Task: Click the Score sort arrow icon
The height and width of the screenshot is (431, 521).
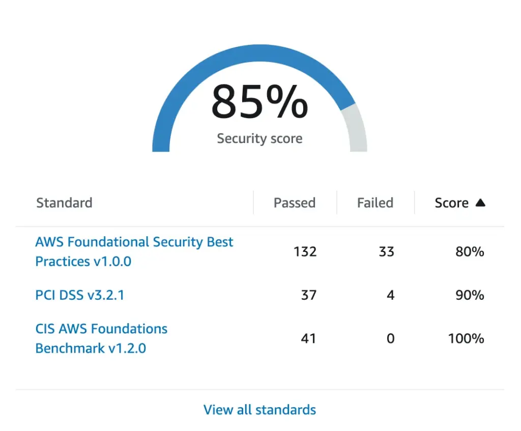Action: click(x=480, y=203)
